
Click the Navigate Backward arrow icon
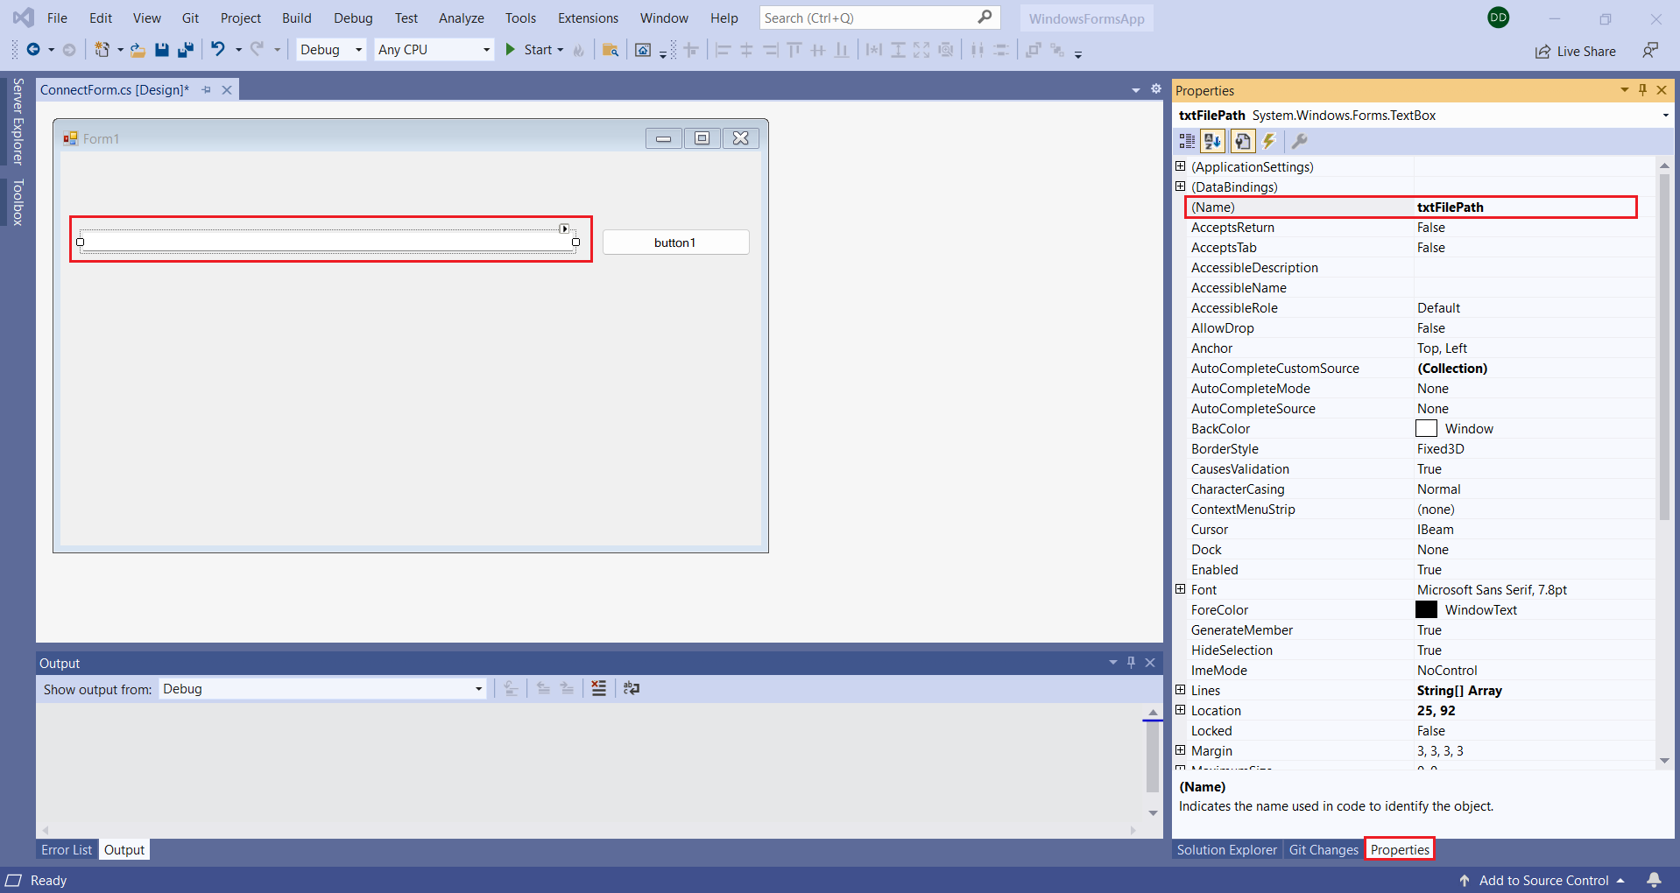coord(33,50)
